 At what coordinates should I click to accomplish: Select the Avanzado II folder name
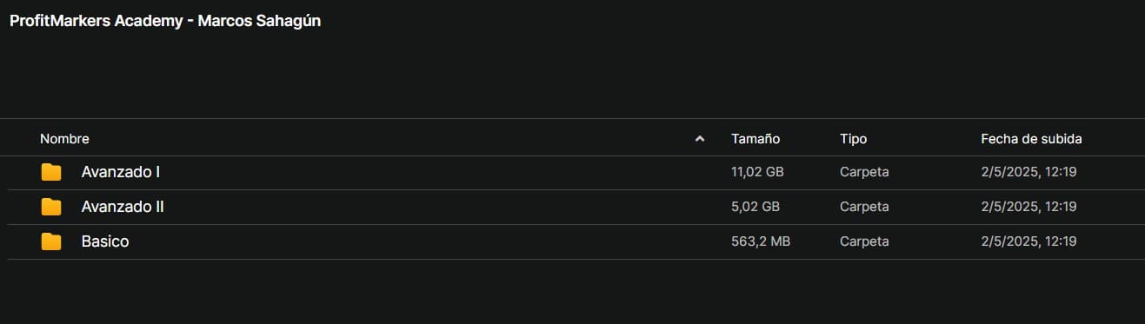123,207
